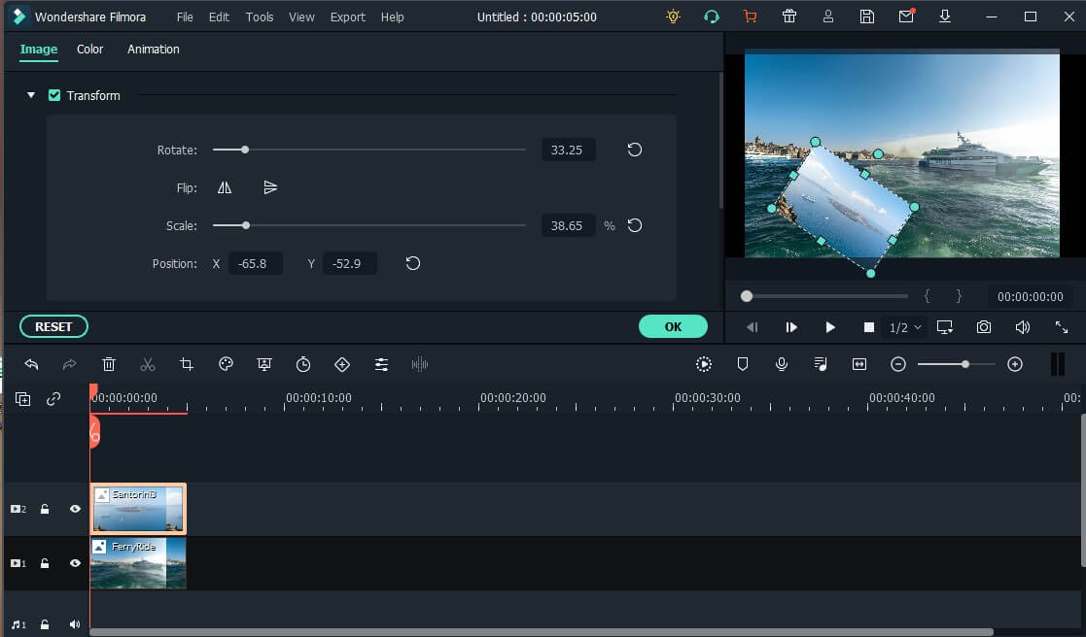Click the OK button
Image resolution: width=1086 pixels, height=637 pixels.
pos(673,326)
